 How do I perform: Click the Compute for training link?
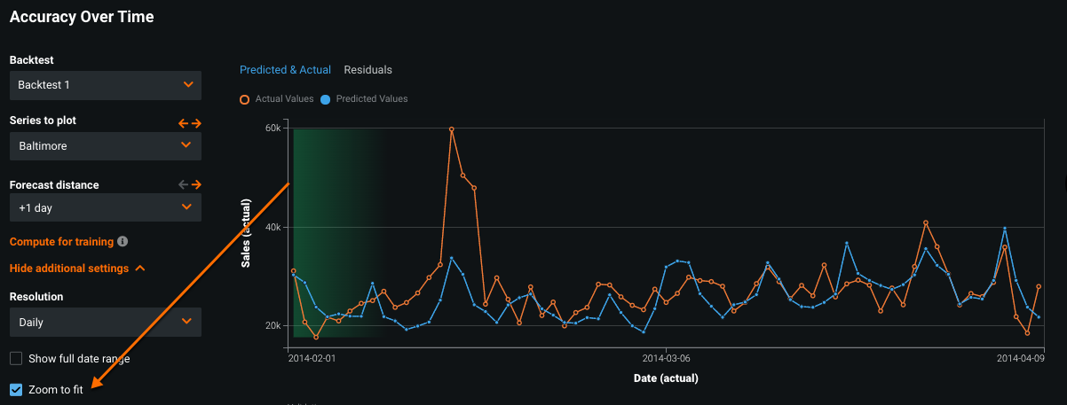[61, 241]
